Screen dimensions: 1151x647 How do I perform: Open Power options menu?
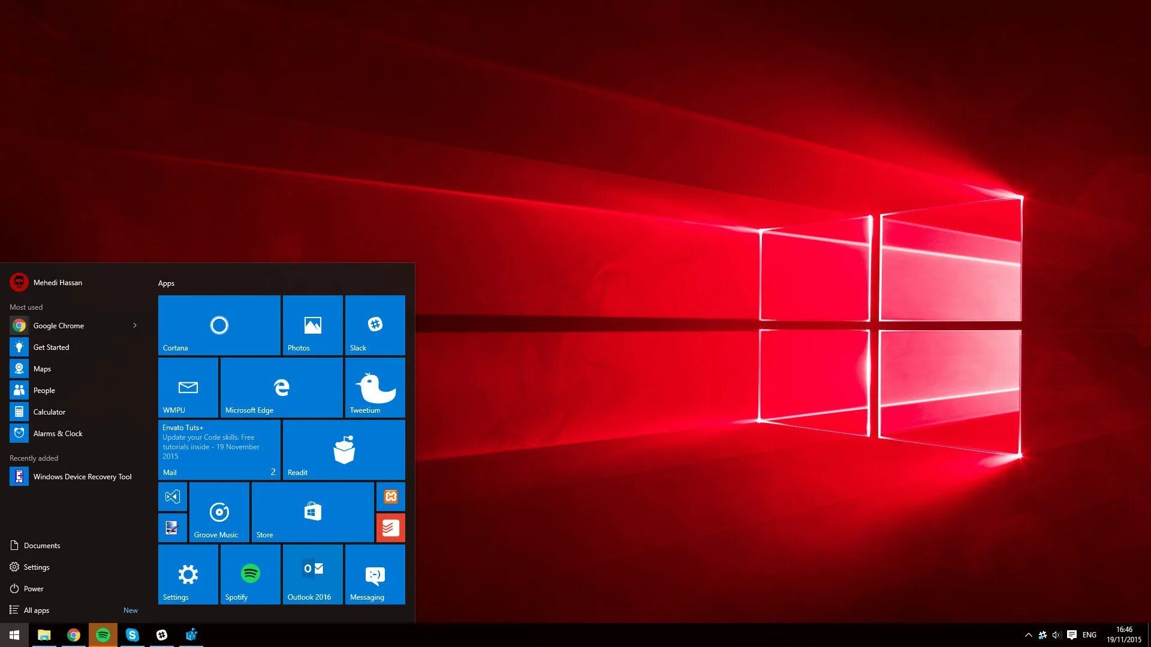pyautogui.click(x=33, y=588)
